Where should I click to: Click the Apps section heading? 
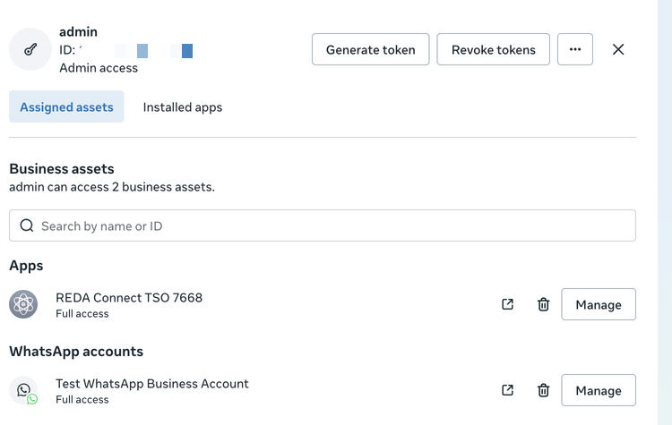tap(26, 266)
